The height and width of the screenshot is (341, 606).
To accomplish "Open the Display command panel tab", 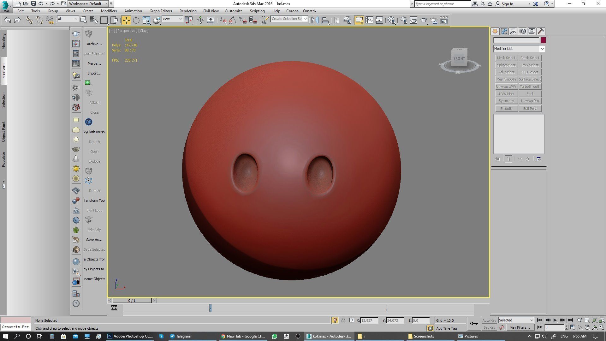I will (x=532, y=31).
